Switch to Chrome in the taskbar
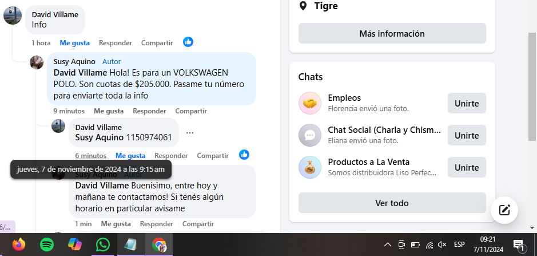The image size is (537, 256). point(159,245)
